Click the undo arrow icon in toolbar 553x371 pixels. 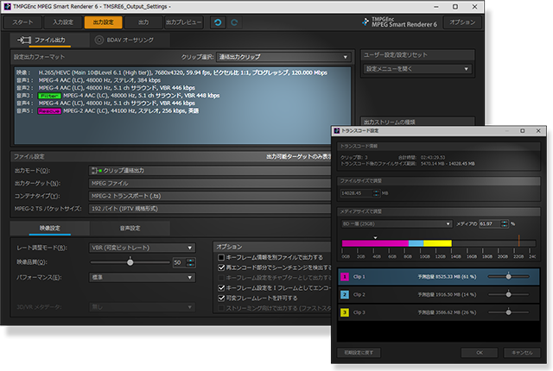pos(218,22)
